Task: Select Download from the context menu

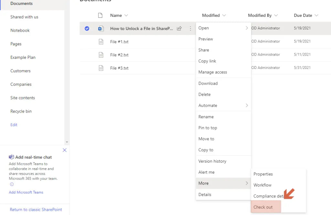Action: 208,83
